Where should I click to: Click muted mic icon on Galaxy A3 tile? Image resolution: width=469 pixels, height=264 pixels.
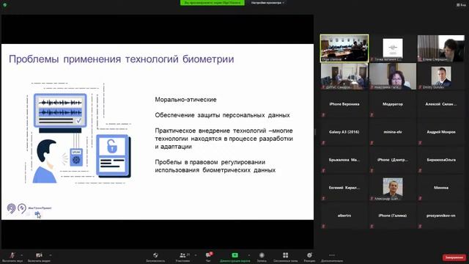tap(323, 143)
